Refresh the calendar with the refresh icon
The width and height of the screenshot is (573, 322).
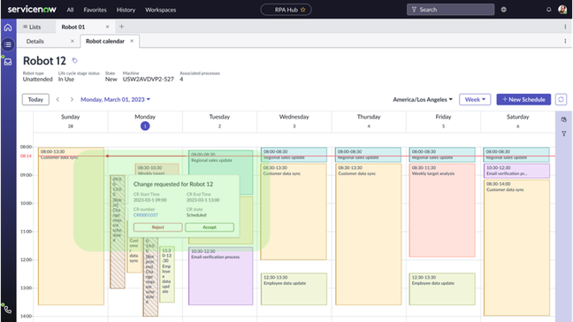pos(561,99)
